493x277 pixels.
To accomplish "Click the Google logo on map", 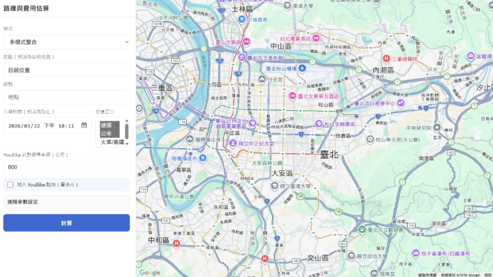I will (x=150, y=273).
